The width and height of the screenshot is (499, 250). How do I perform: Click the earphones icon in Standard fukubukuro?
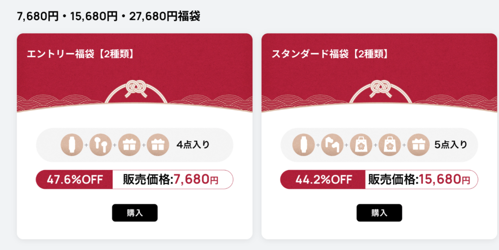tap(332, 145)
